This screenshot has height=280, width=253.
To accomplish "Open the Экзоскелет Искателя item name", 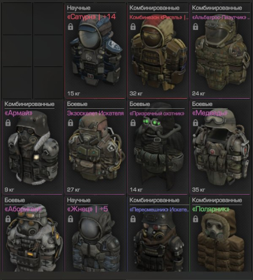I will click(x=96, y=114).
